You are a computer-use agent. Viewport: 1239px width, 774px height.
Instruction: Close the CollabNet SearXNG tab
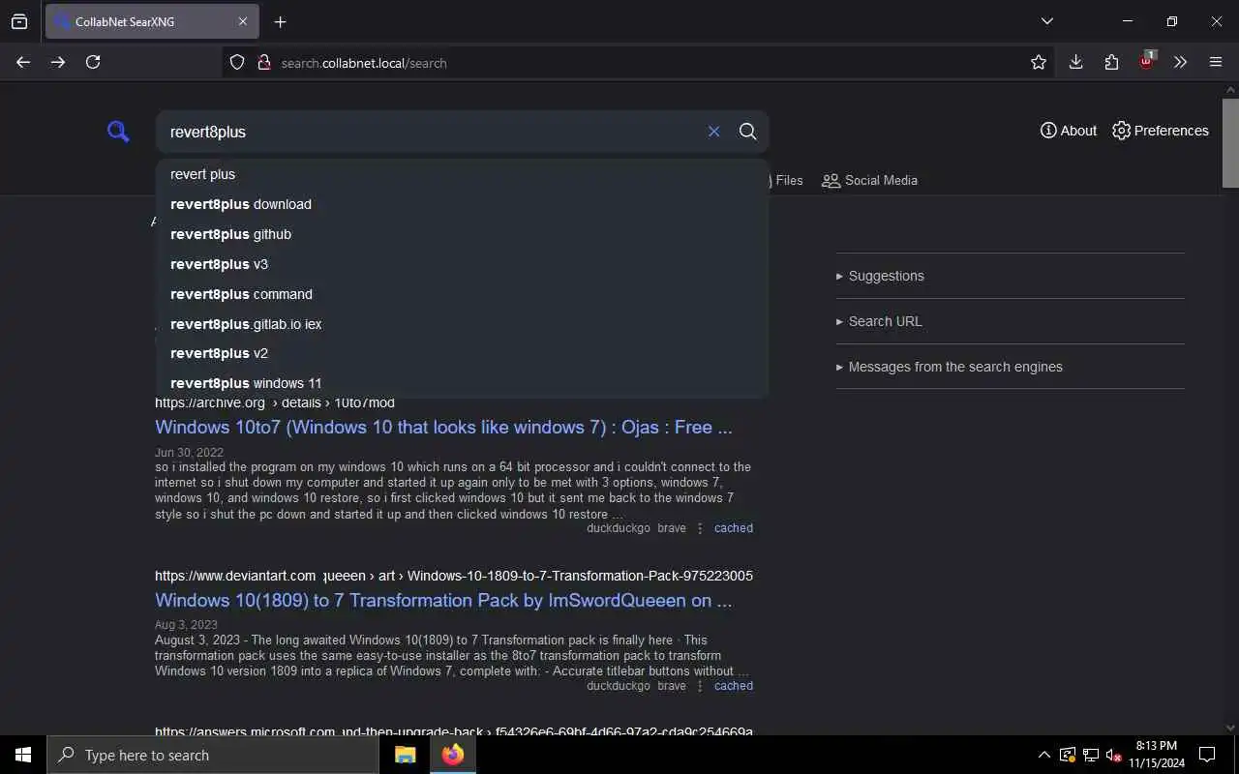(x=242, y=21)
